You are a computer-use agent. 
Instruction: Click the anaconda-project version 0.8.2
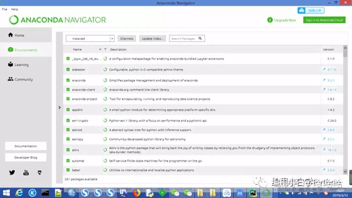click(x=330, y=99)
